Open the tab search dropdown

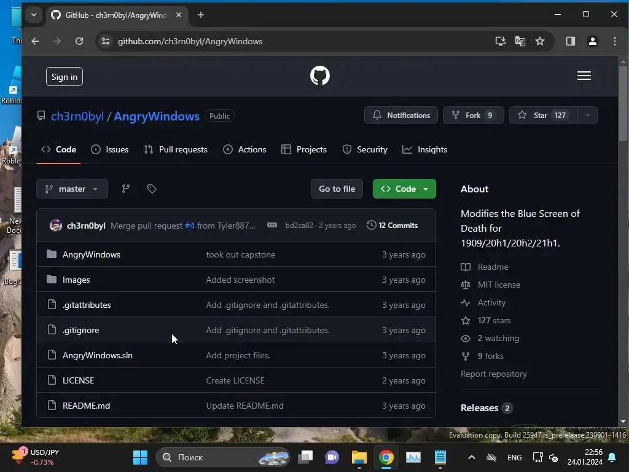(x=34, y=15)
